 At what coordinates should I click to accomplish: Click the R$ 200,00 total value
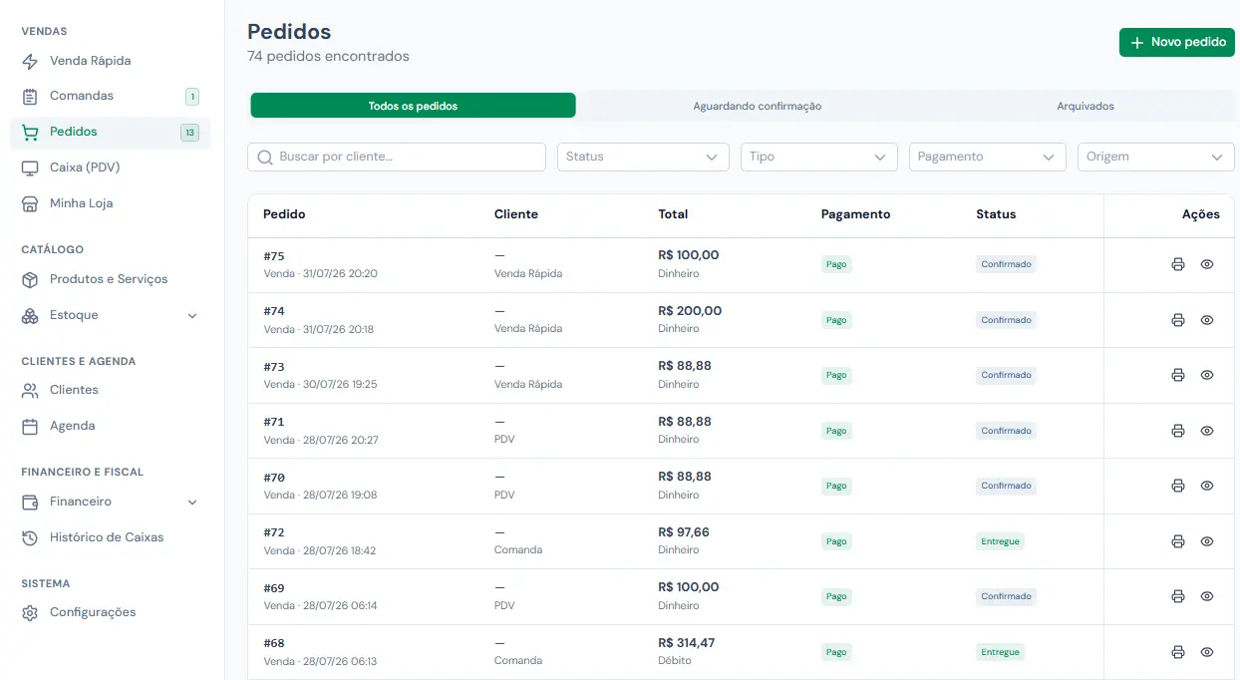click(x=690, y=311)
